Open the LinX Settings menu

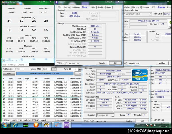[12, 65]
